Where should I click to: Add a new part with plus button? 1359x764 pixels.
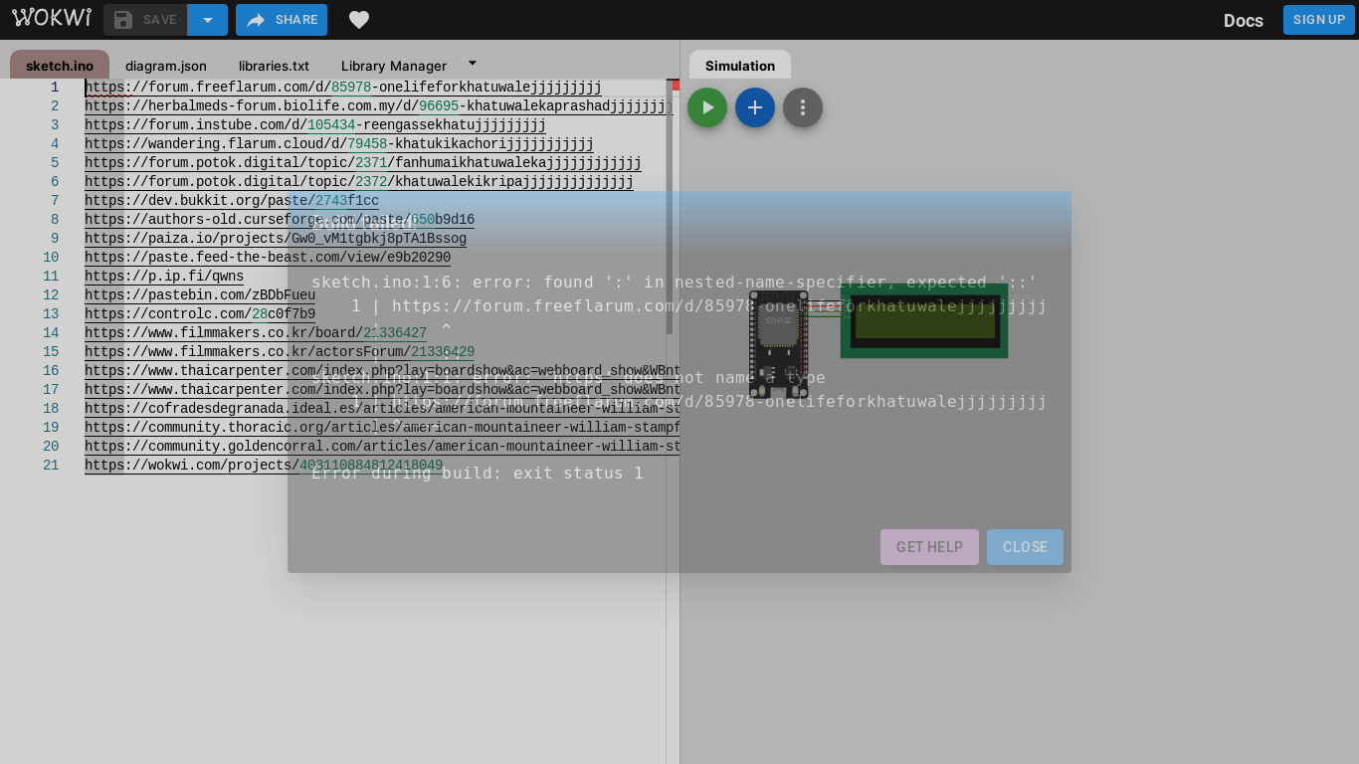pos(755,107)
